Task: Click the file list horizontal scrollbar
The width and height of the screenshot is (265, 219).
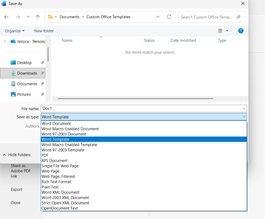Action: (x=135, y=98)
